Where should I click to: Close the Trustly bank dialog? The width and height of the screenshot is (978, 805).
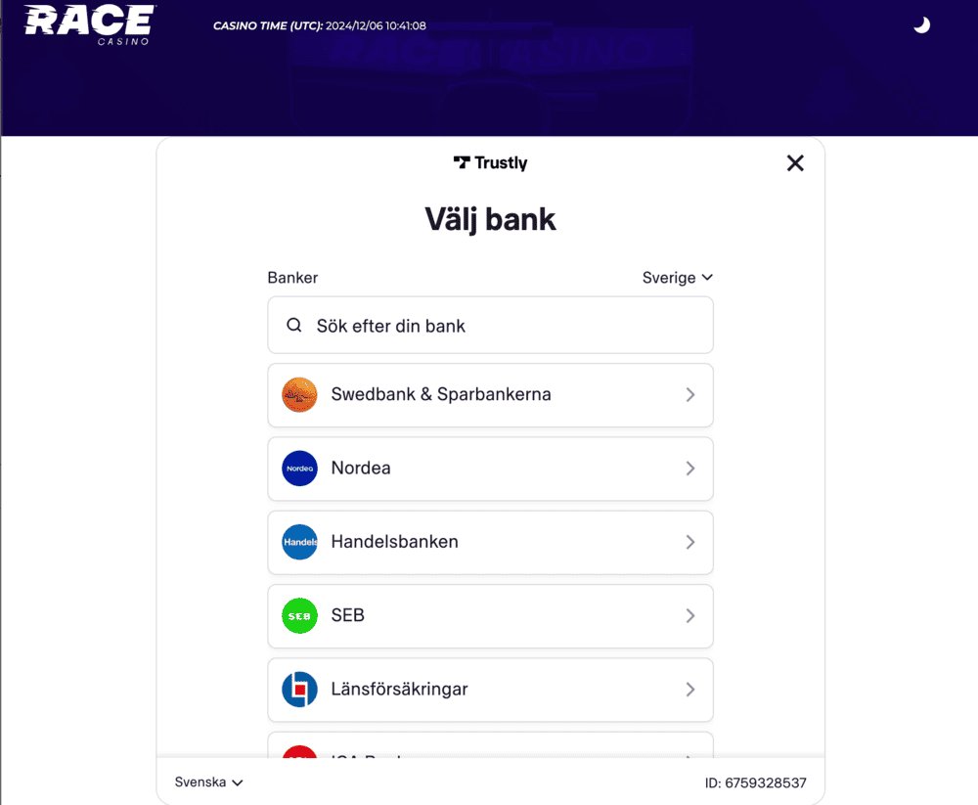pyautogui.click(x=795, y=163)
